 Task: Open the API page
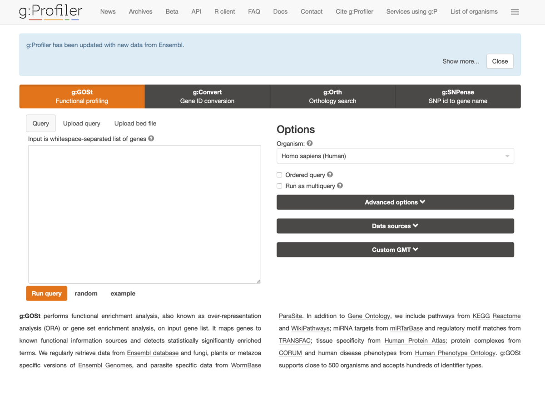(x=196, y=11)
